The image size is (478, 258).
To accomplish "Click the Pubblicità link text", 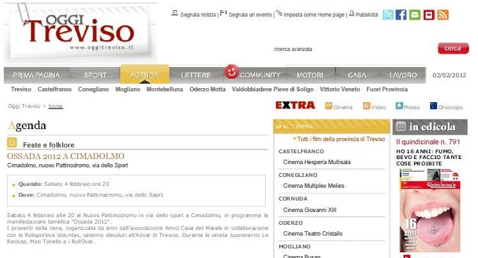I will point(367,15).
